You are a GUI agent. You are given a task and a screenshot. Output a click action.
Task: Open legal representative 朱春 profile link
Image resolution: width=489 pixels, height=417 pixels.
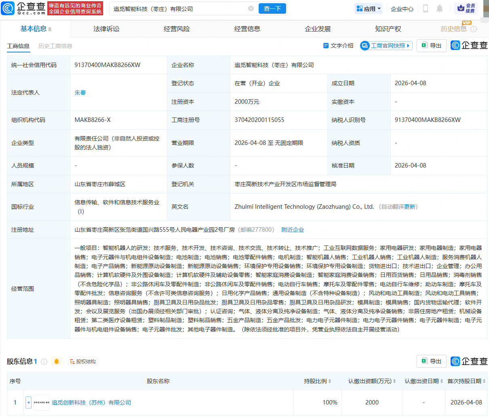point(80,92)
